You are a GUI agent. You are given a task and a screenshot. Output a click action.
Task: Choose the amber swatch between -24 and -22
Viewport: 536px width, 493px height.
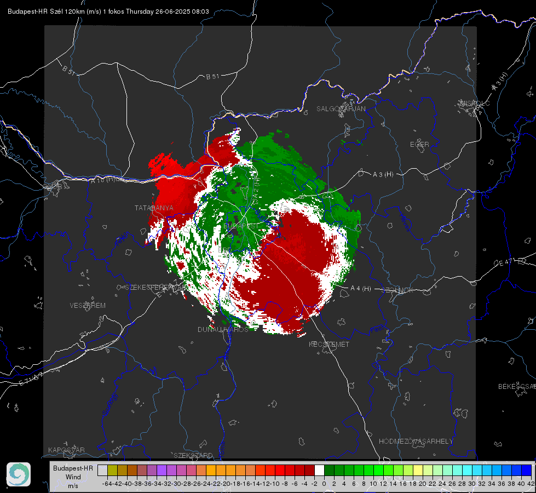click(211, 470)
